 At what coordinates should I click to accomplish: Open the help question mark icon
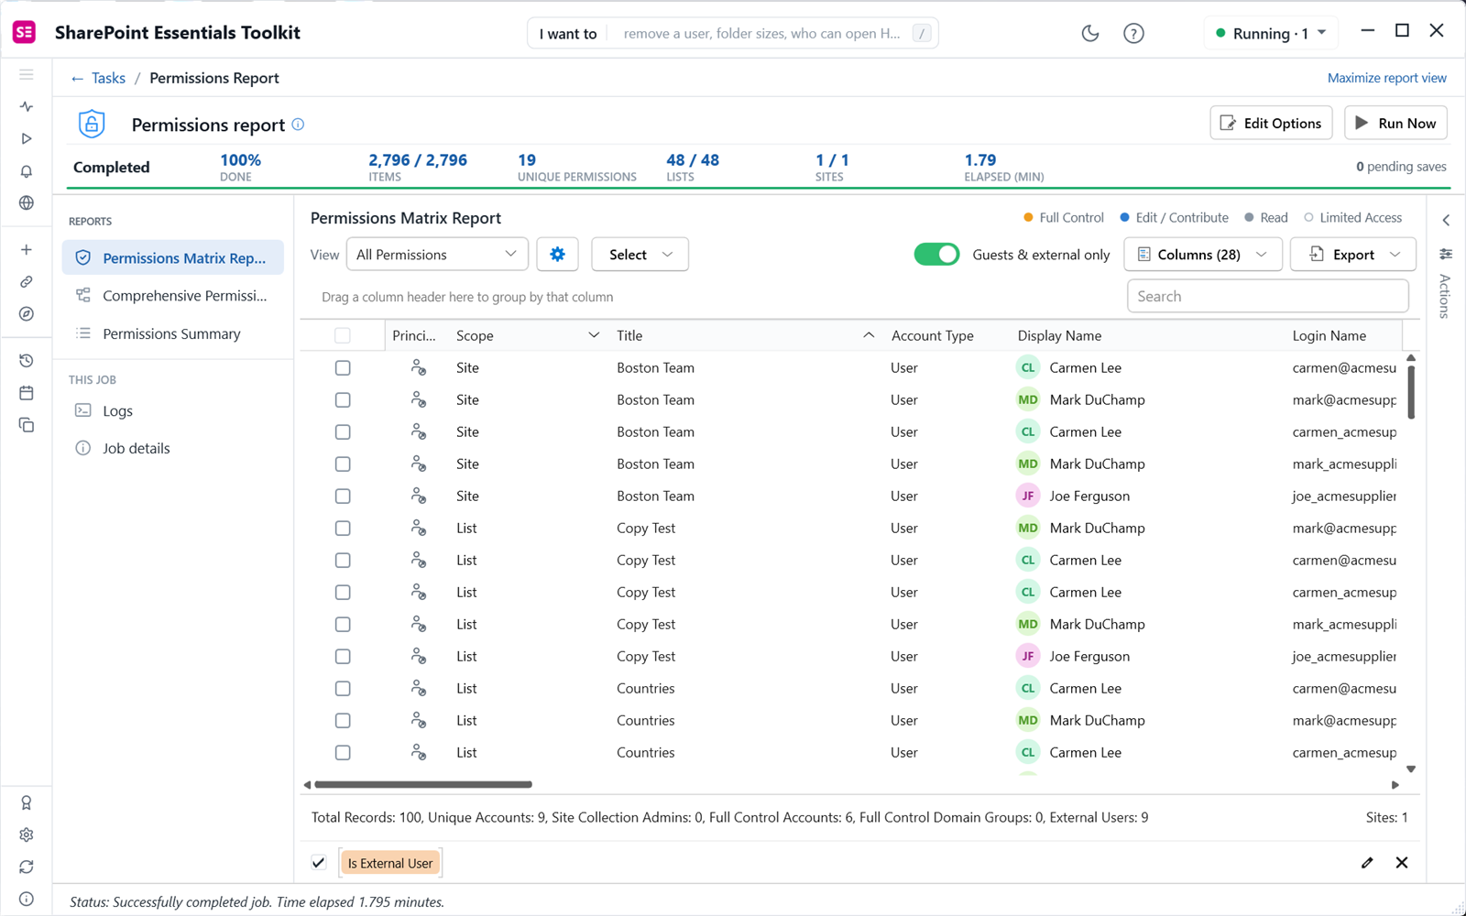pyautogui.click(x=1133, y=33)
